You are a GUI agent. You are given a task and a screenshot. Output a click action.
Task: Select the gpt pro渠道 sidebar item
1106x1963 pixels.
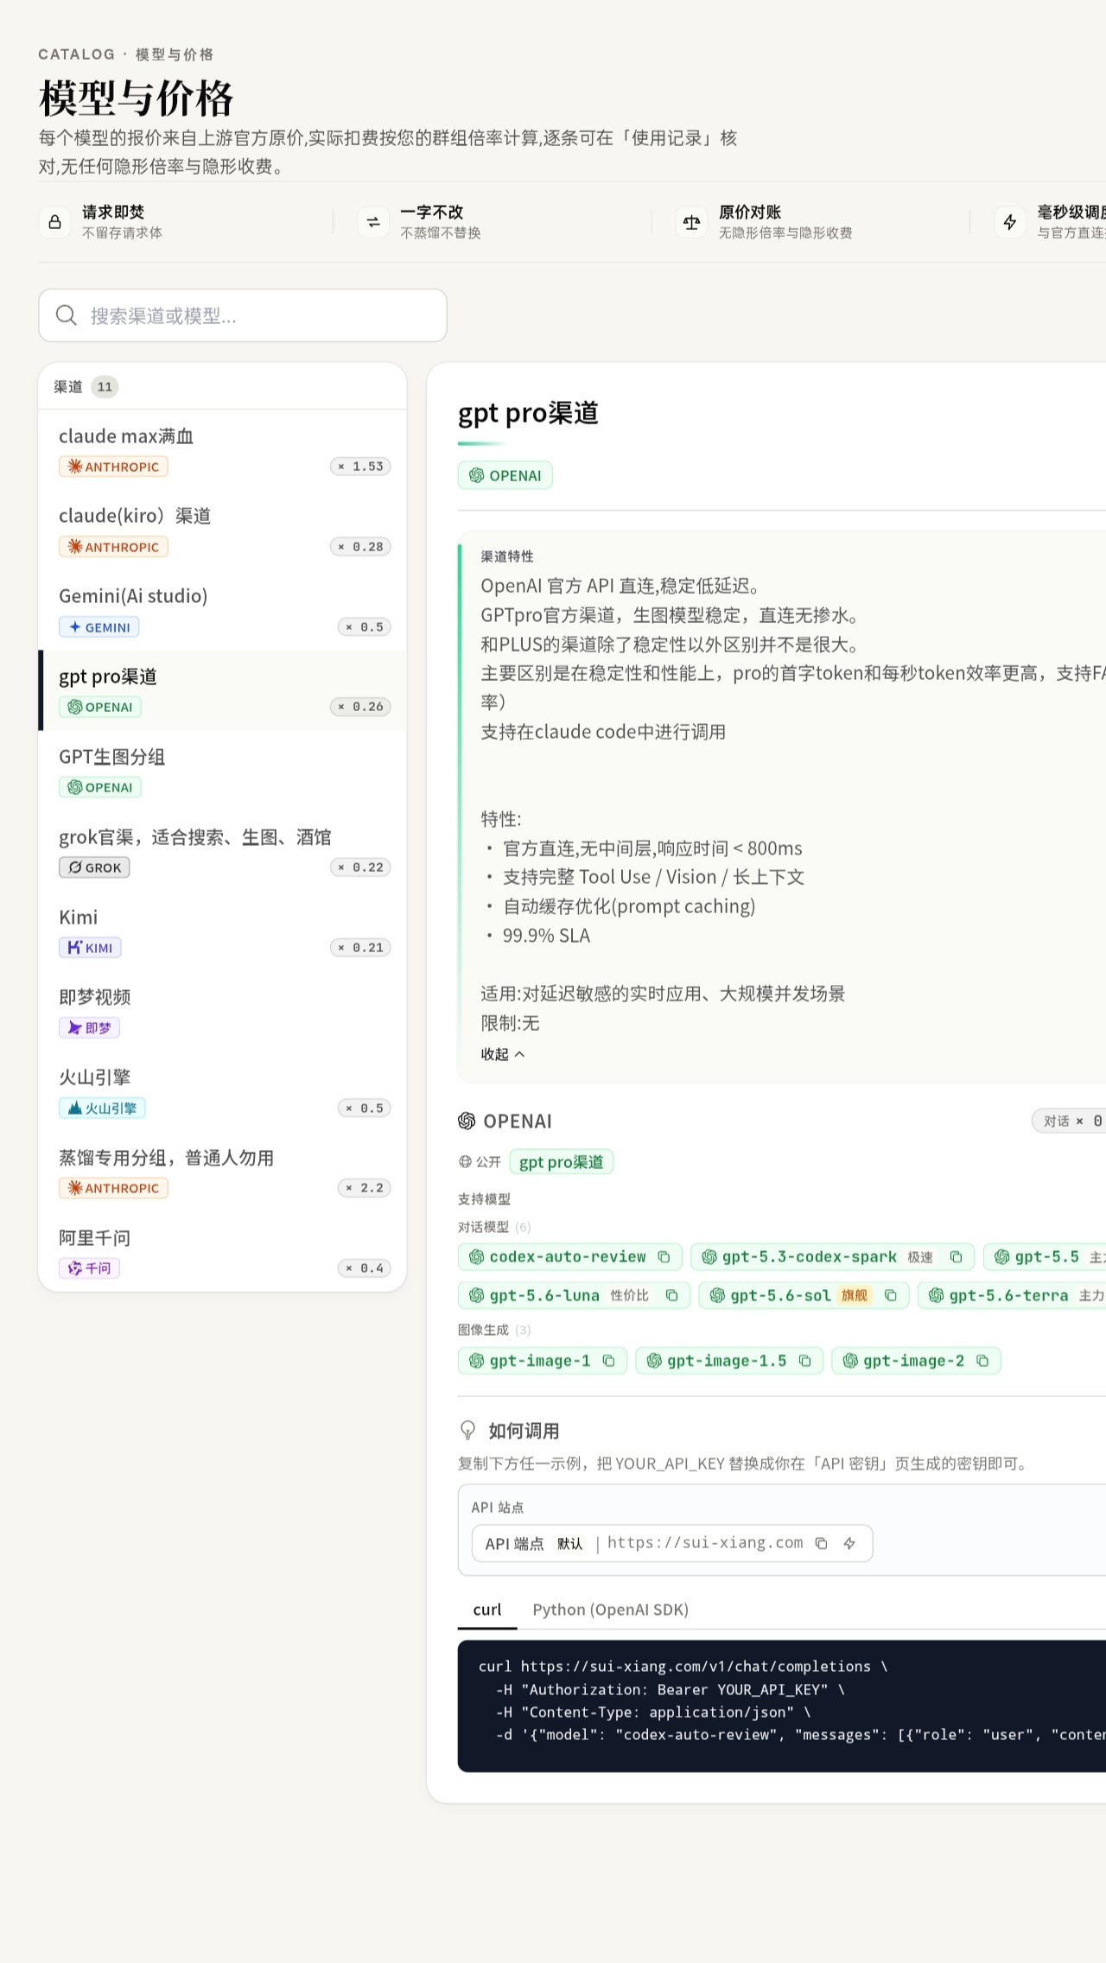(x=223, y=690)
